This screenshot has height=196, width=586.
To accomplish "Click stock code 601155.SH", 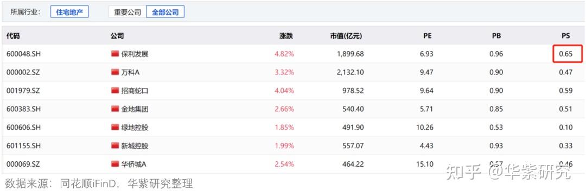I will point(23,146).
